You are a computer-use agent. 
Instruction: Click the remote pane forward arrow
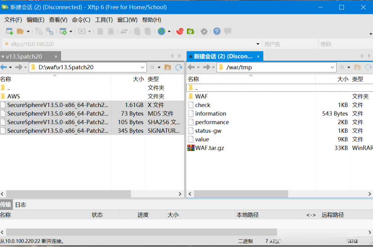(x=206, y=67)
